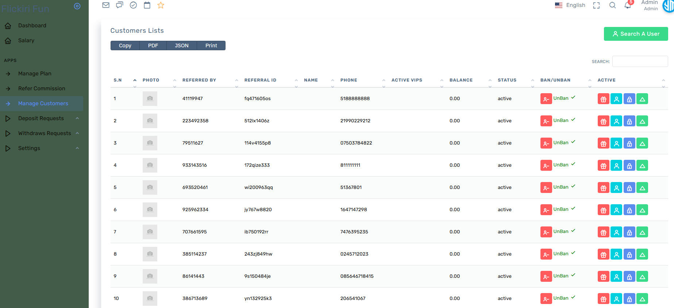Image resolution: width=674 pixels, height=308 pixels.
Task: Click the orange star bookmark icon
Action: coord(161,5)
